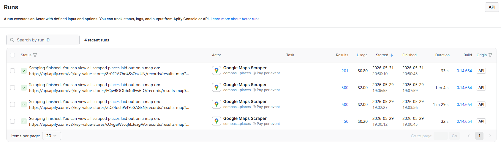Click succeeded status icon for ECjwBGObb4ufEw6tQ run
The image size is (501, 145).
click(24, 88)
